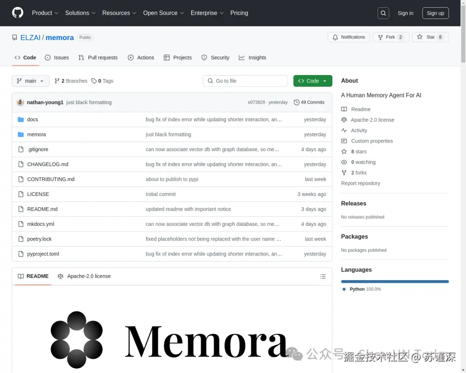Viewport: 466px width, 373px height.
Task: Click the Sign up button
Action: (x=435, y=13)
